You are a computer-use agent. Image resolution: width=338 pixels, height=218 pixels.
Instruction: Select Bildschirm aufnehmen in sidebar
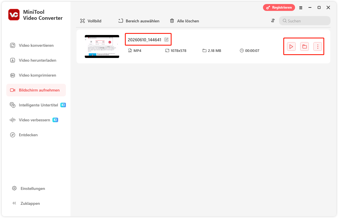[x=36, y=90]
